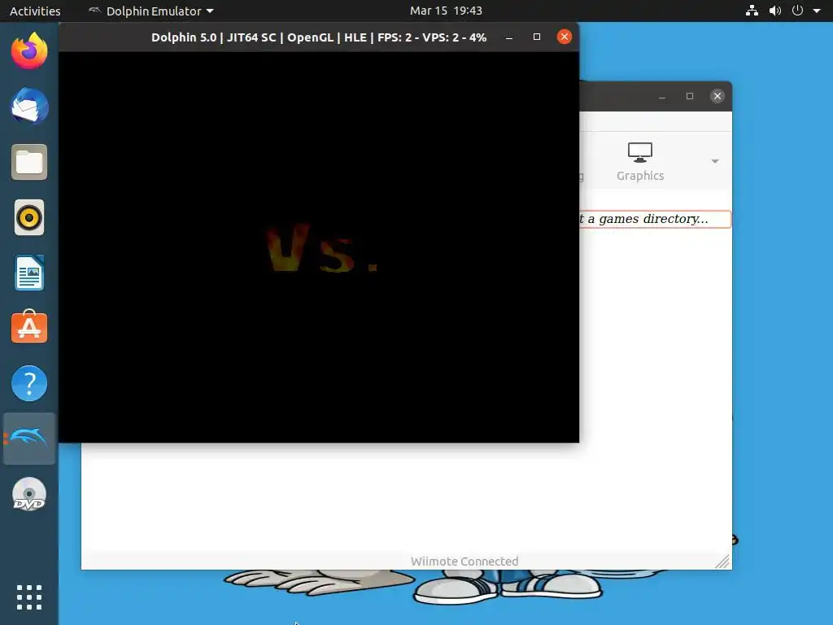Open the Dolphin Emulator app menu in top bar
Viewport: 833px width, 625px height.
tap(150, 11)
